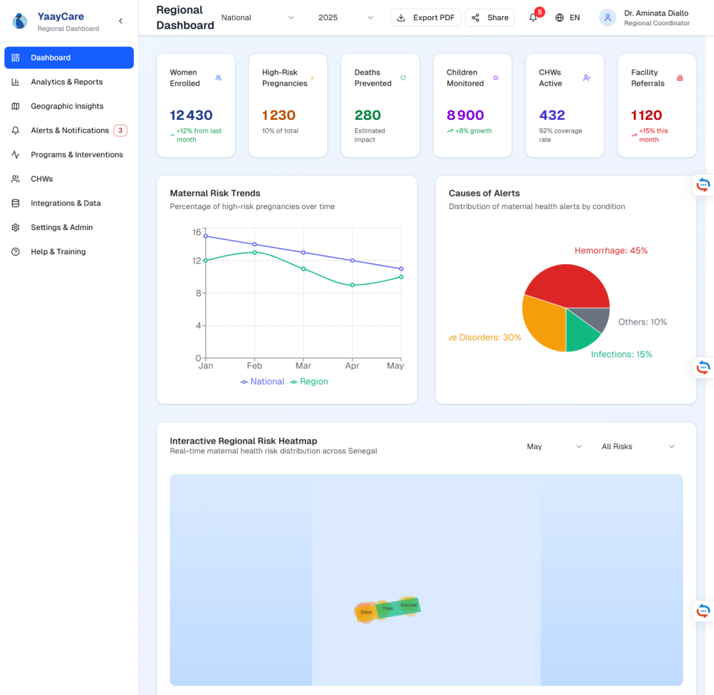Click the Deaths Prevented shield icon
714x695 pixels.
[x=403, y=78]
